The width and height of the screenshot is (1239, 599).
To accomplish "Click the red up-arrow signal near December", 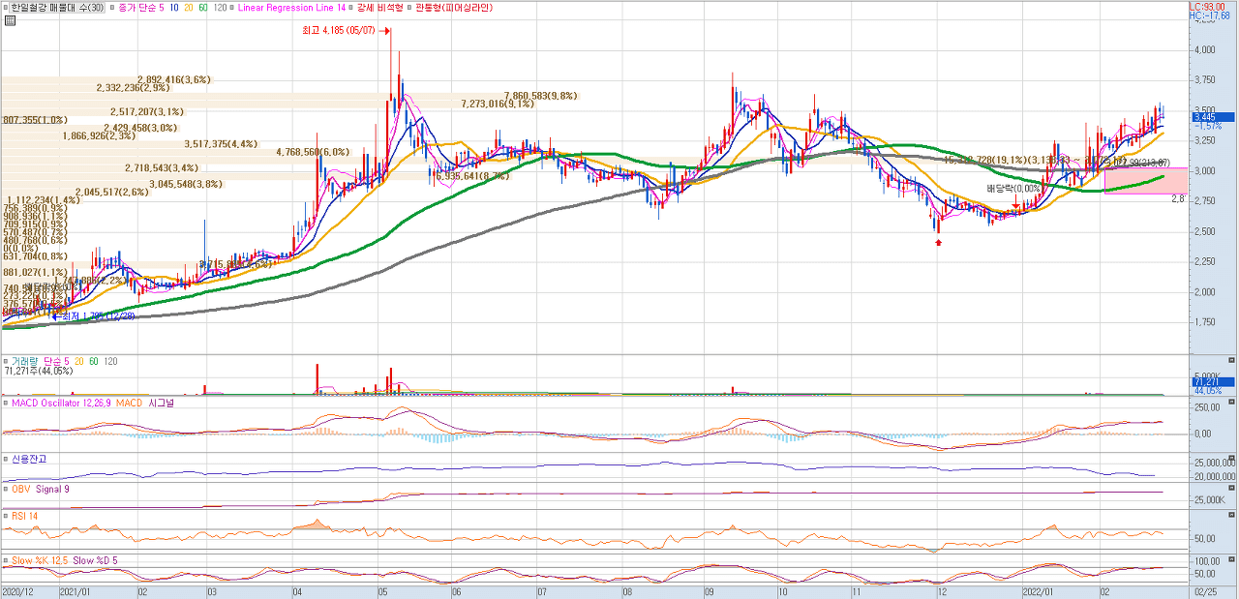I will click(x=938, y=242).
